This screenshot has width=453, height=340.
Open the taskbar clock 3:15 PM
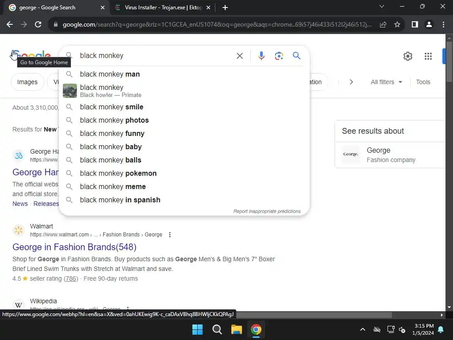[423, 329]
